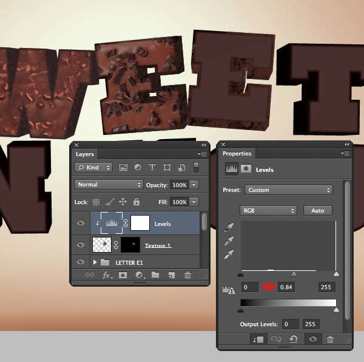Click output black level slider
364x362 pixels.
[240, 310]
